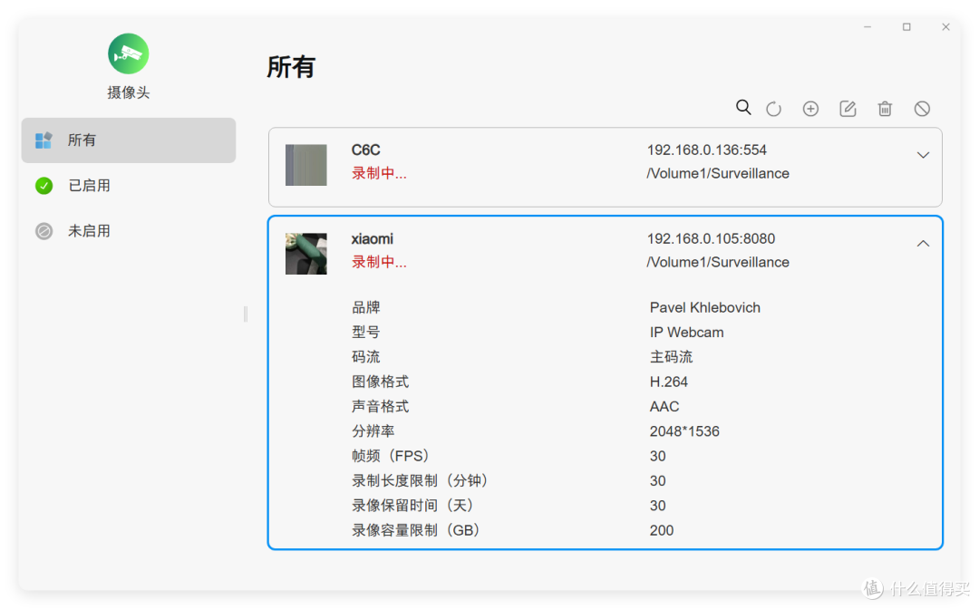Click the add camera plus icon
The image size is (979, 609).
point(810,109)
